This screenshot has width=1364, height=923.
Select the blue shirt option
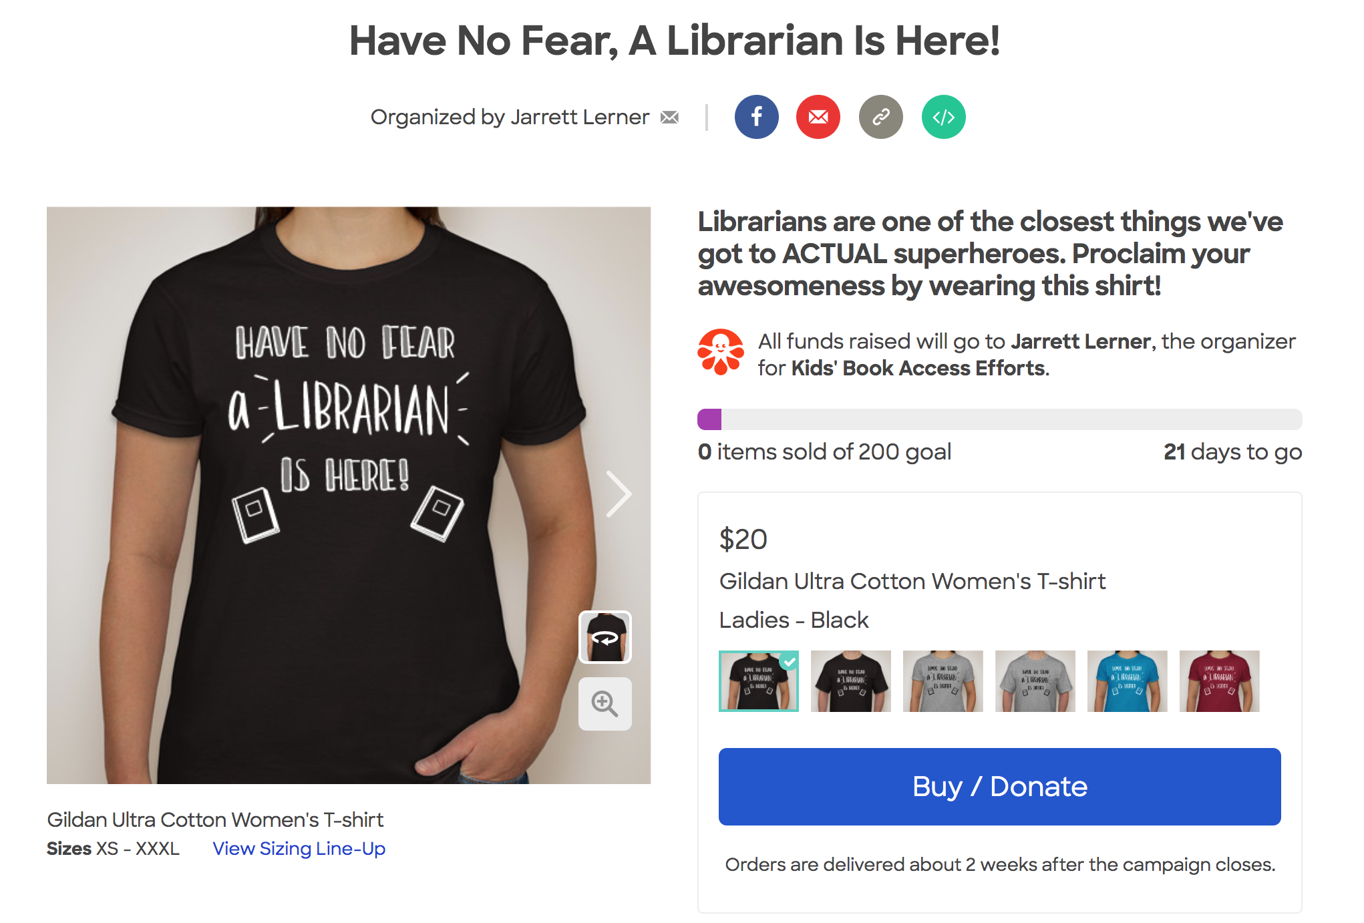1127,681
